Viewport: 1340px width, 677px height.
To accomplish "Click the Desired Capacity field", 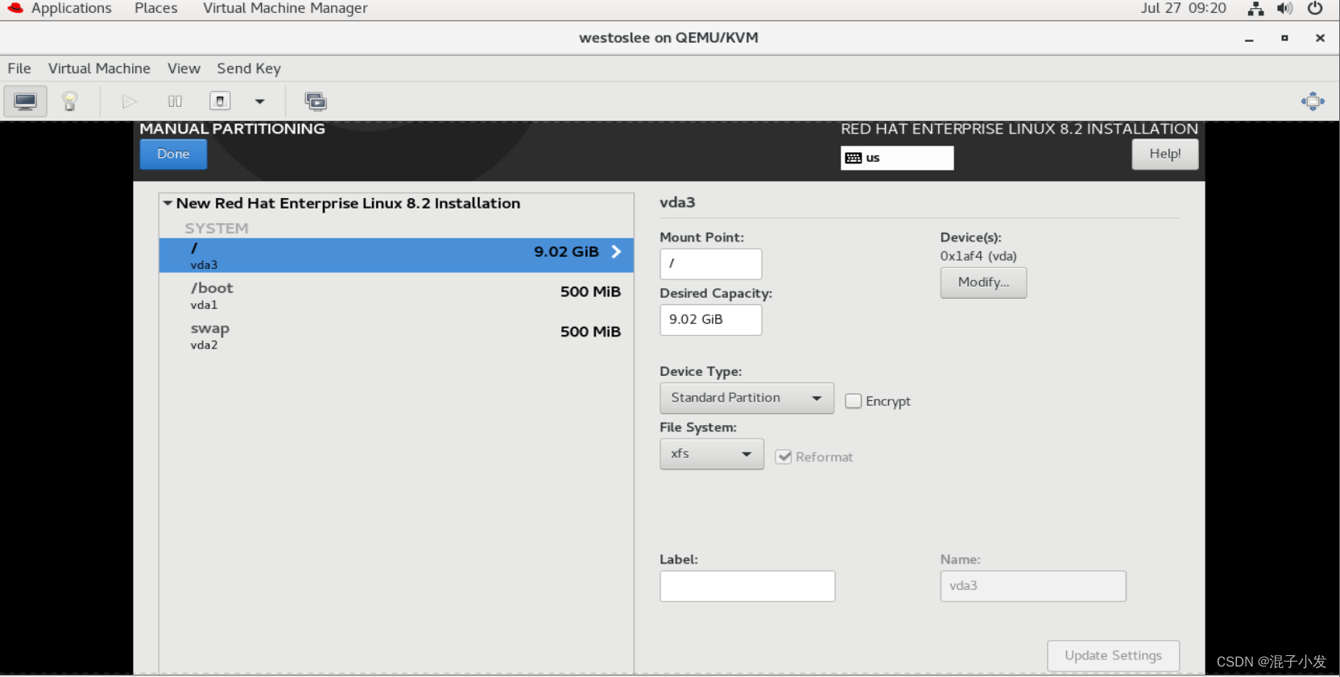I will tap(710, 320).
